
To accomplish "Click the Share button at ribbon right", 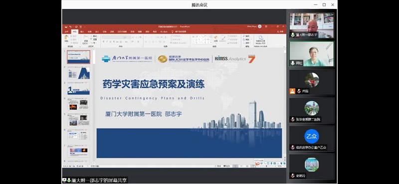I will click(x=280, y=31).
